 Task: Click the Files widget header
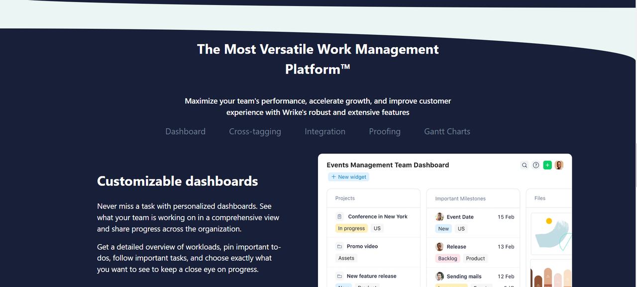tap(549, 198)
